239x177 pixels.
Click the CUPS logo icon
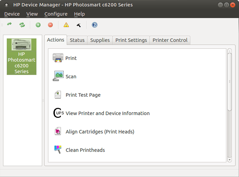click(x=58, y=113)
